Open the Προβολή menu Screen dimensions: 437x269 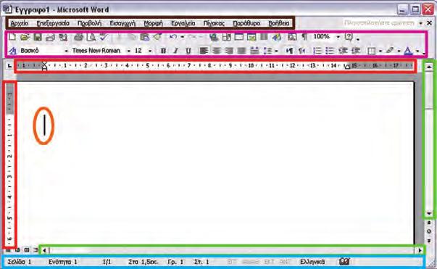pos(89,23)
